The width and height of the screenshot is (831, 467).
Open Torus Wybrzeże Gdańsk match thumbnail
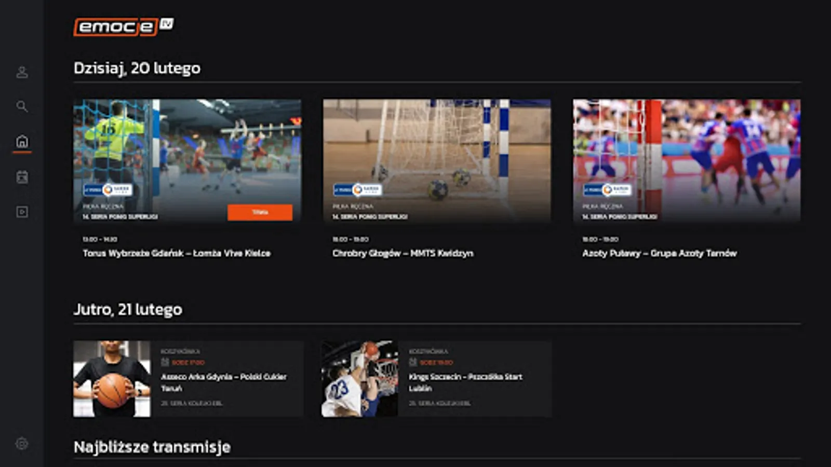click(187, 161)
